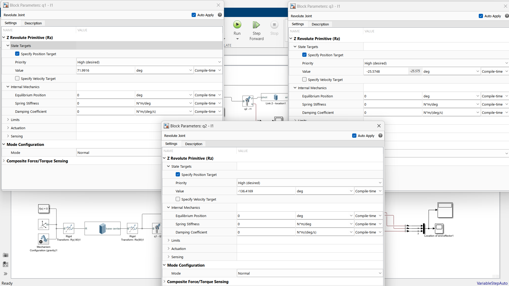Select the mux bar block before the scope
Image resolution: width=509 pixels, height=286 pixels.
click(424, 228)
